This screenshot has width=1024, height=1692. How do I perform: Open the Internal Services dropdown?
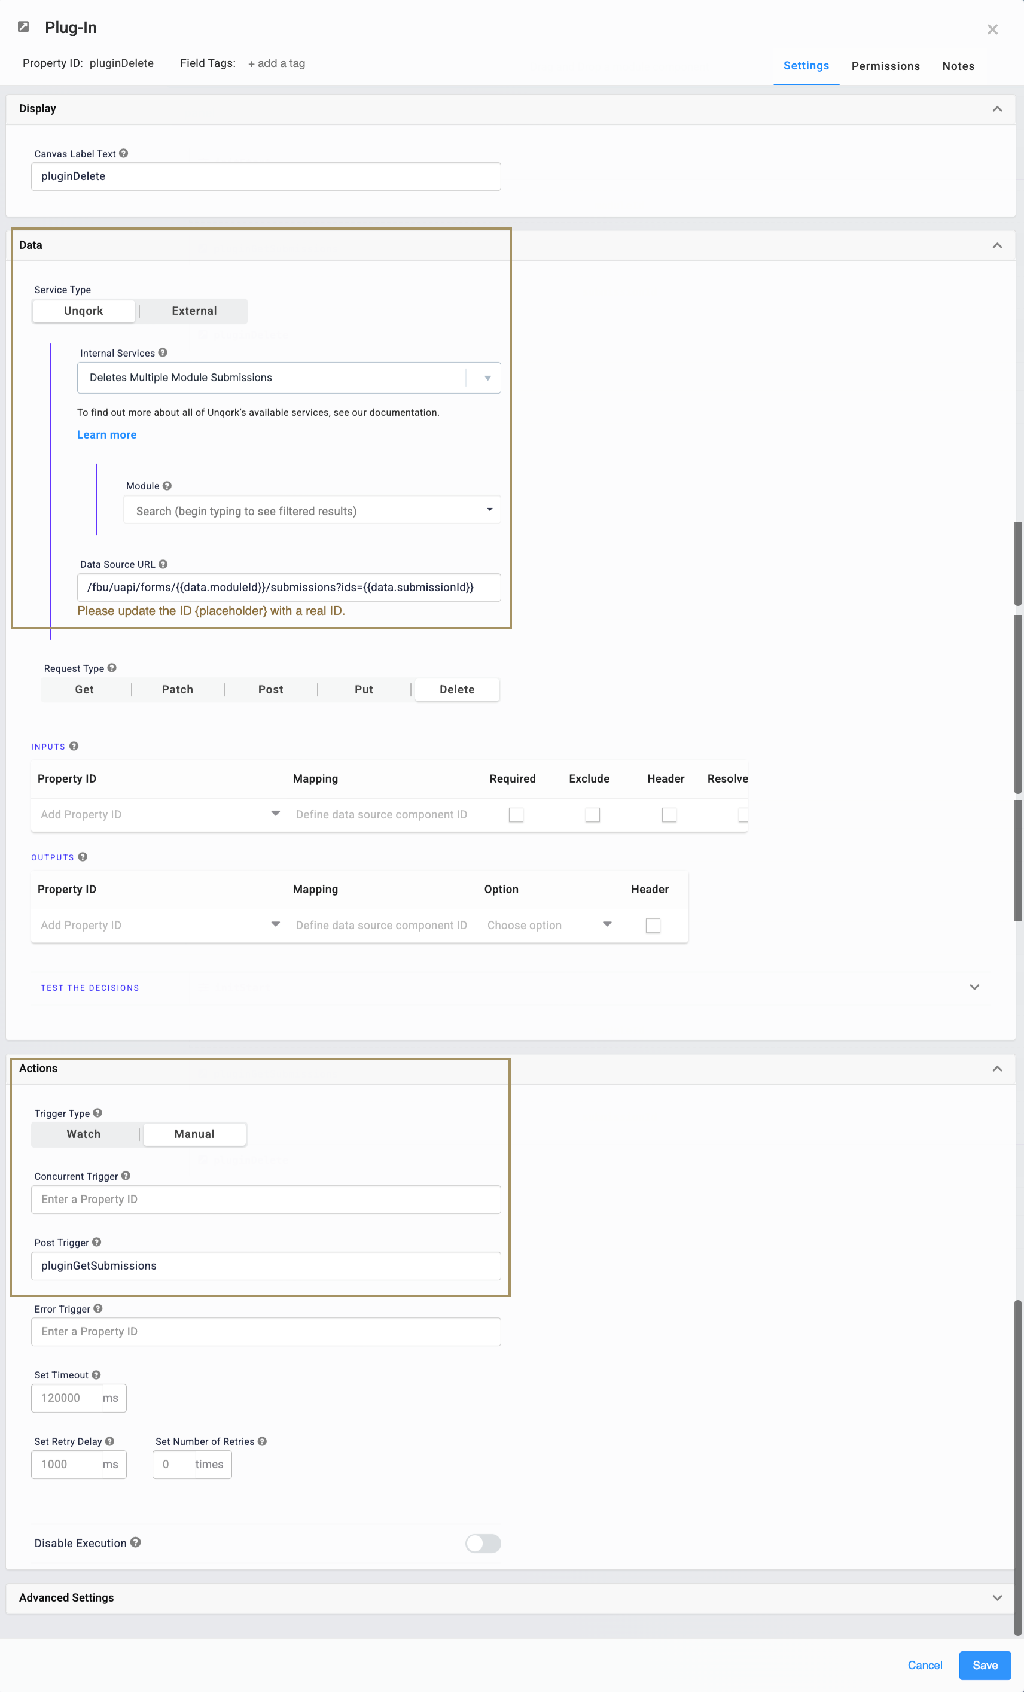(x=487, y=377)
